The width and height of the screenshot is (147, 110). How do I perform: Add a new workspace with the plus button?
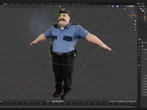(89, 4)
